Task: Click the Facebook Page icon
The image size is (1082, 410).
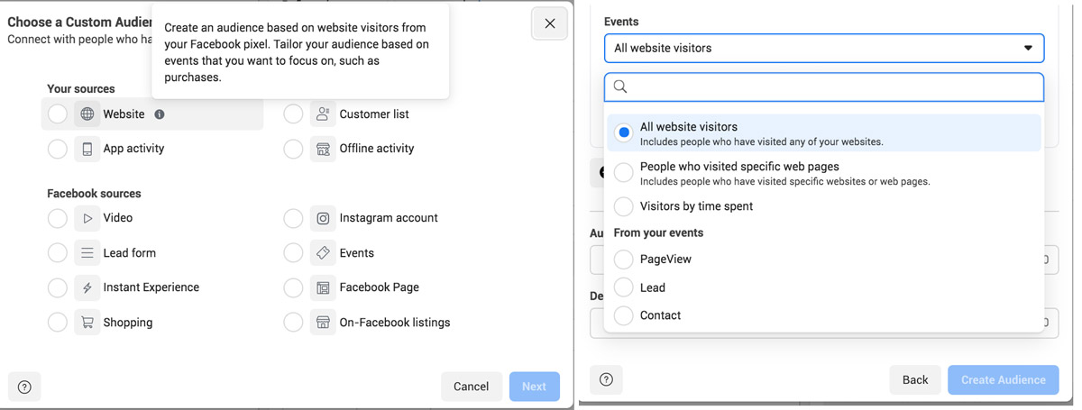Action: [x=323, y=287]
